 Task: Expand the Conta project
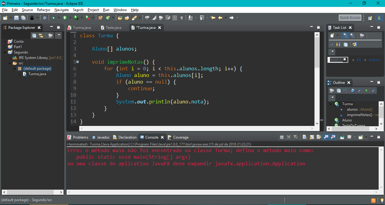(x=5, y=41)
